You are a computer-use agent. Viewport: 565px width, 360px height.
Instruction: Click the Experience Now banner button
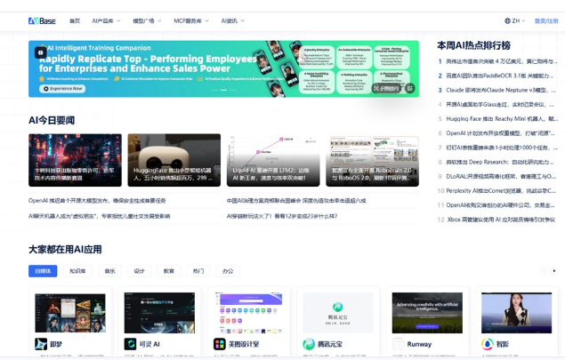(62, 89)
